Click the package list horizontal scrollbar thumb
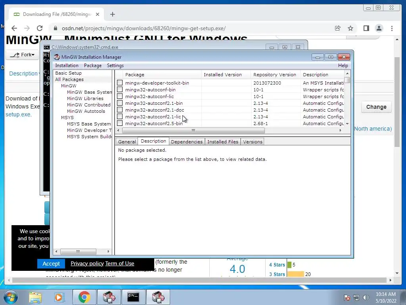Viewport: 406px width, 305px height. (x=193, y=130)
